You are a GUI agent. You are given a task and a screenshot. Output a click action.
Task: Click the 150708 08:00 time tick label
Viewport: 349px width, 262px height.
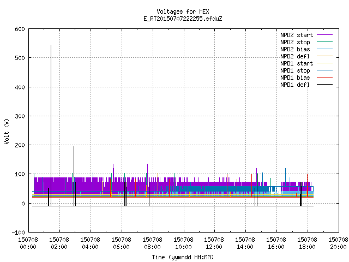[153, 243]
